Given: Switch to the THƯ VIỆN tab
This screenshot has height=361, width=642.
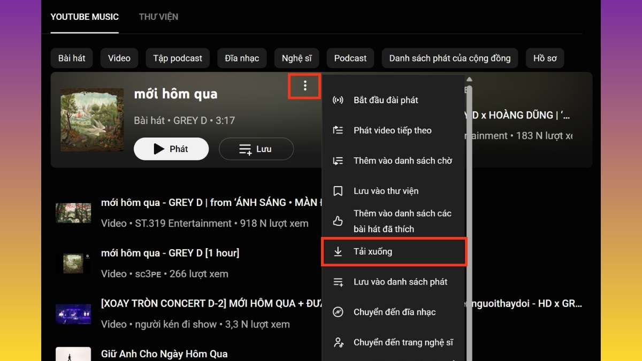Looking at the screenshot, I should [x=158, y=17].
